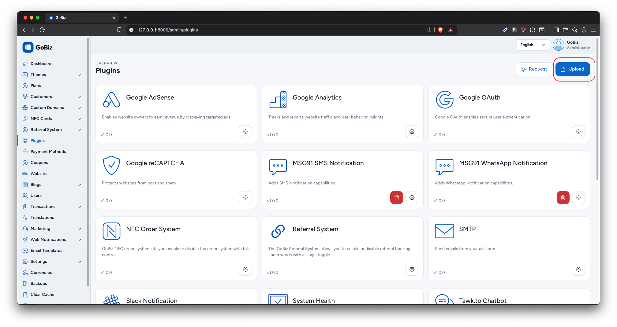Image resolution: width=617 pixels, height=327 pixels.
Task: Click the GoBiz logo icon
Action: coord(28,47)
